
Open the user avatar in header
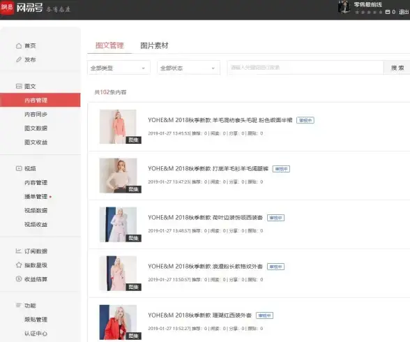coord(344,7)
